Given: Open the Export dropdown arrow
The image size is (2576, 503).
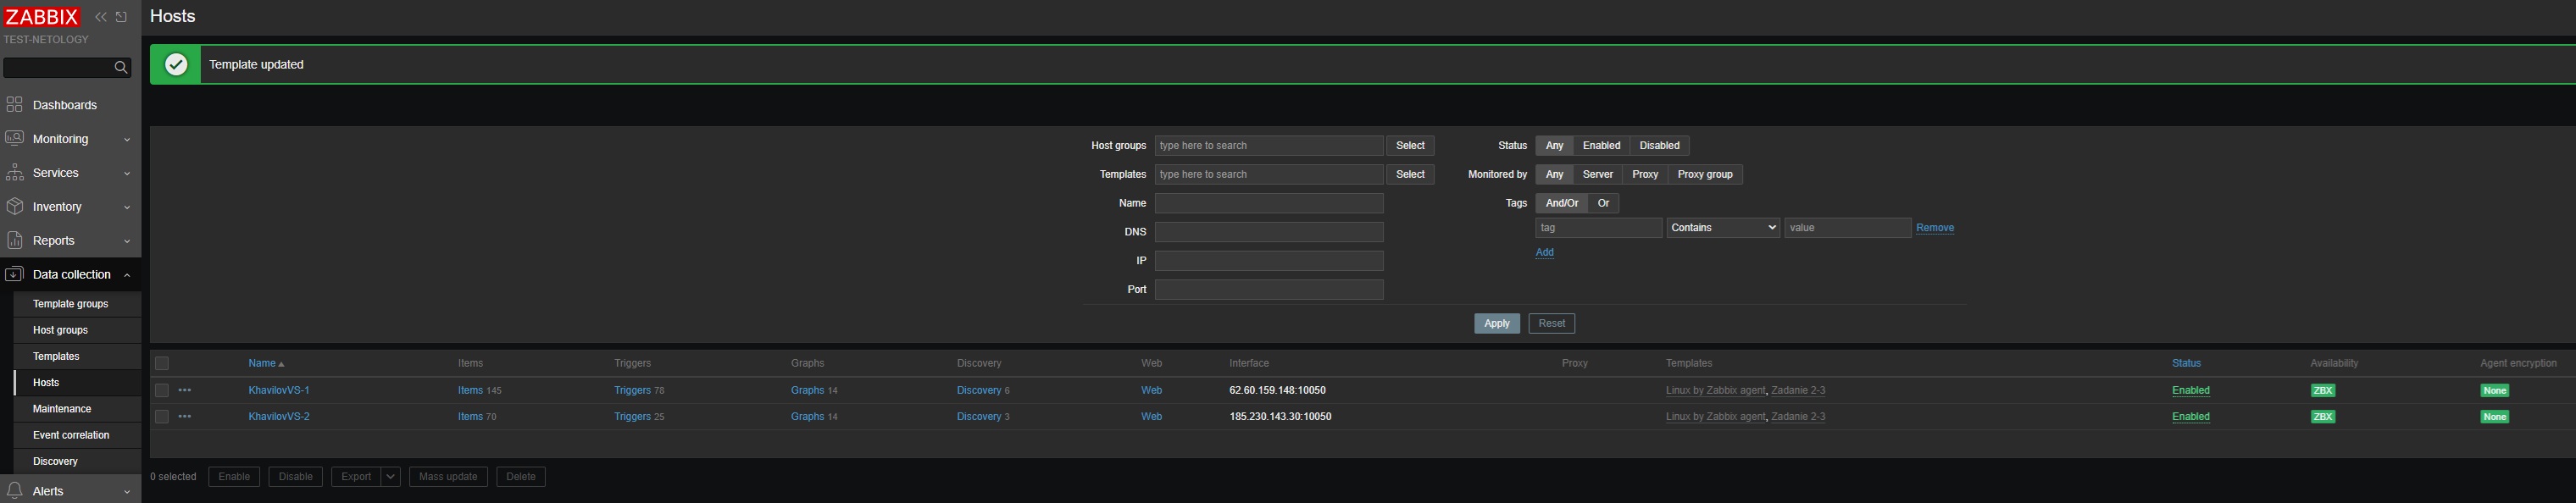Looking at the screenshot, I should tap(391, 477).
